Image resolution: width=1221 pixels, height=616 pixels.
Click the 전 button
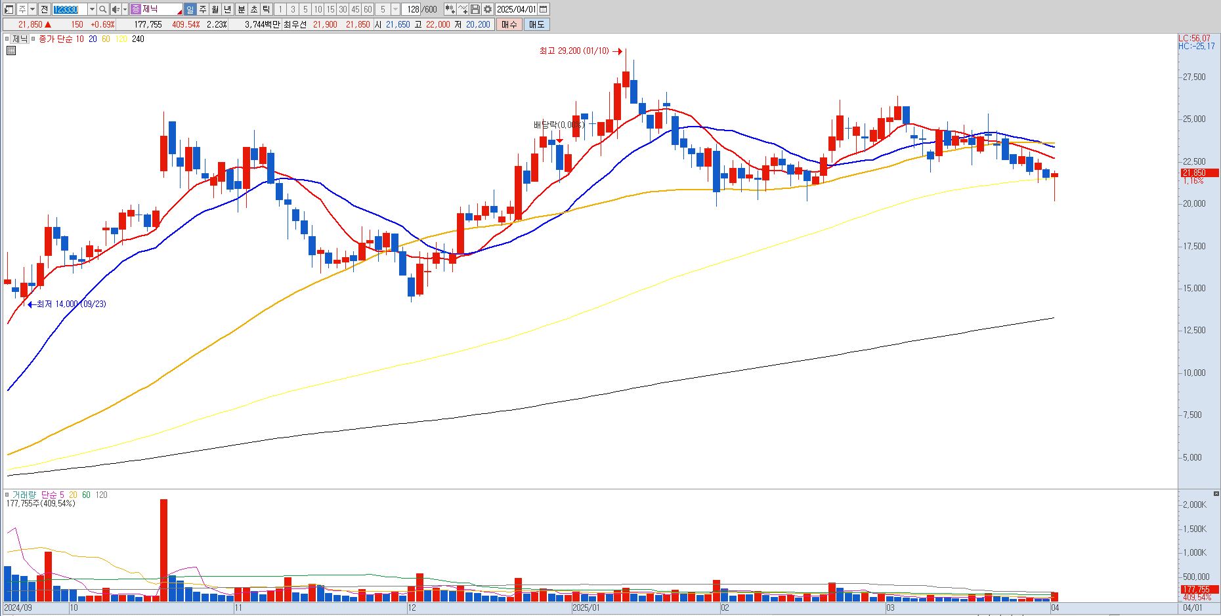tap(44, 9)
